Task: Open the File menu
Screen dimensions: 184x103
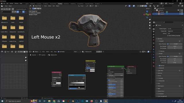Action: (x=4, y=3)
